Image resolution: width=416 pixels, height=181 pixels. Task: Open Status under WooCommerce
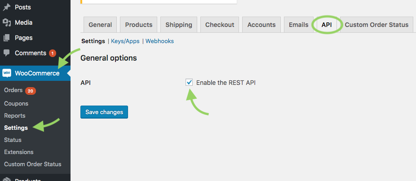[13, 140]
